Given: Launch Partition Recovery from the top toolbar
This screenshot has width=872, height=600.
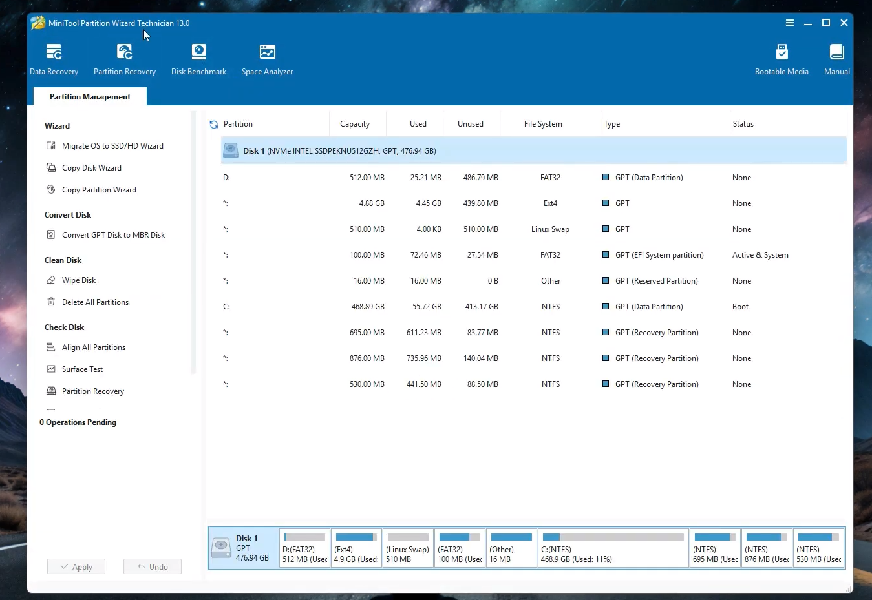Looking at the screenshot, I should coord(125,59).
